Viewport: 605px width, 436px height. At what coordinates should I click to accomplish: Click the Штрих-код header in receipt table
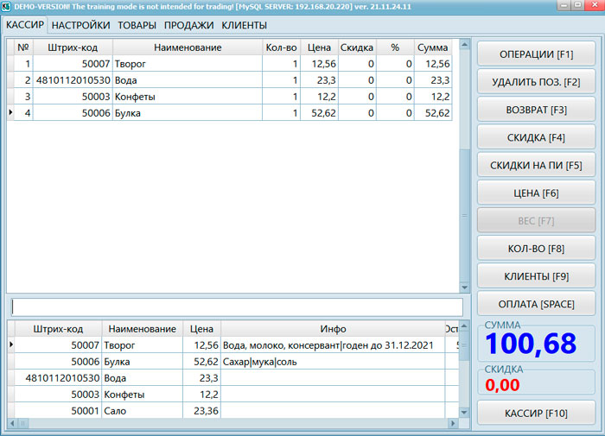[x=73, y=47]
